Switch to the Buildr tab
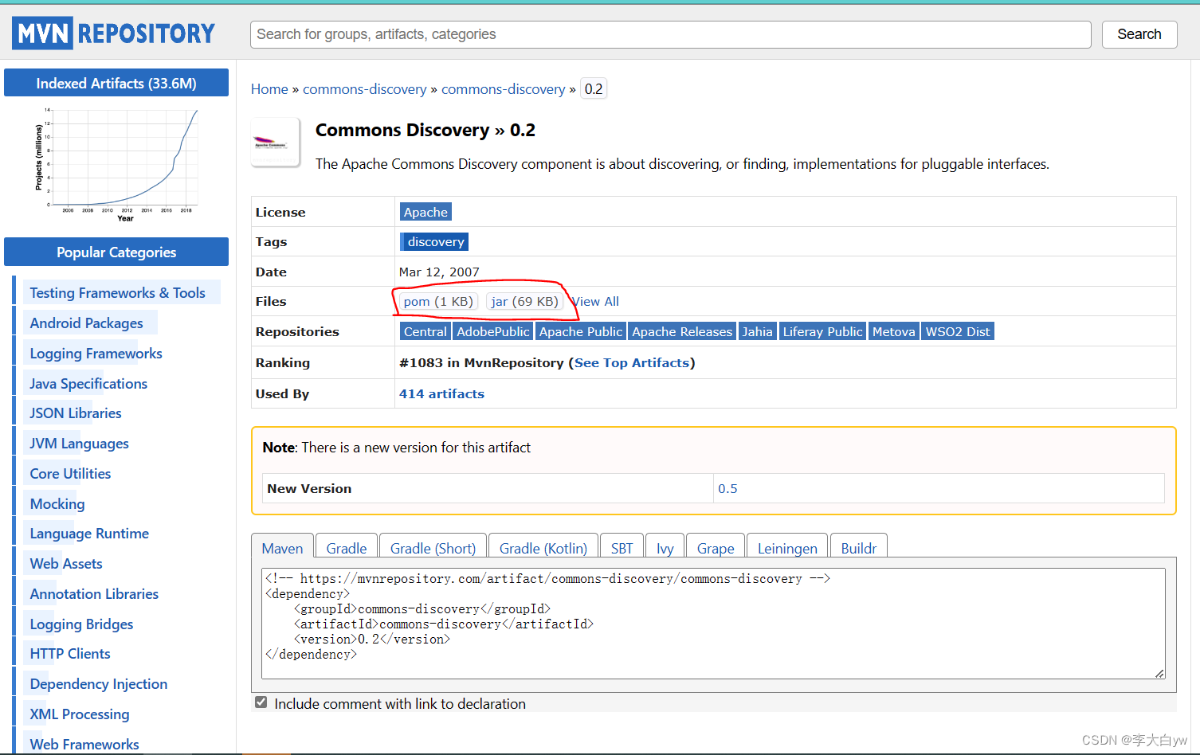The width and height of the screenshot is (1200, 755). (859, 548)
